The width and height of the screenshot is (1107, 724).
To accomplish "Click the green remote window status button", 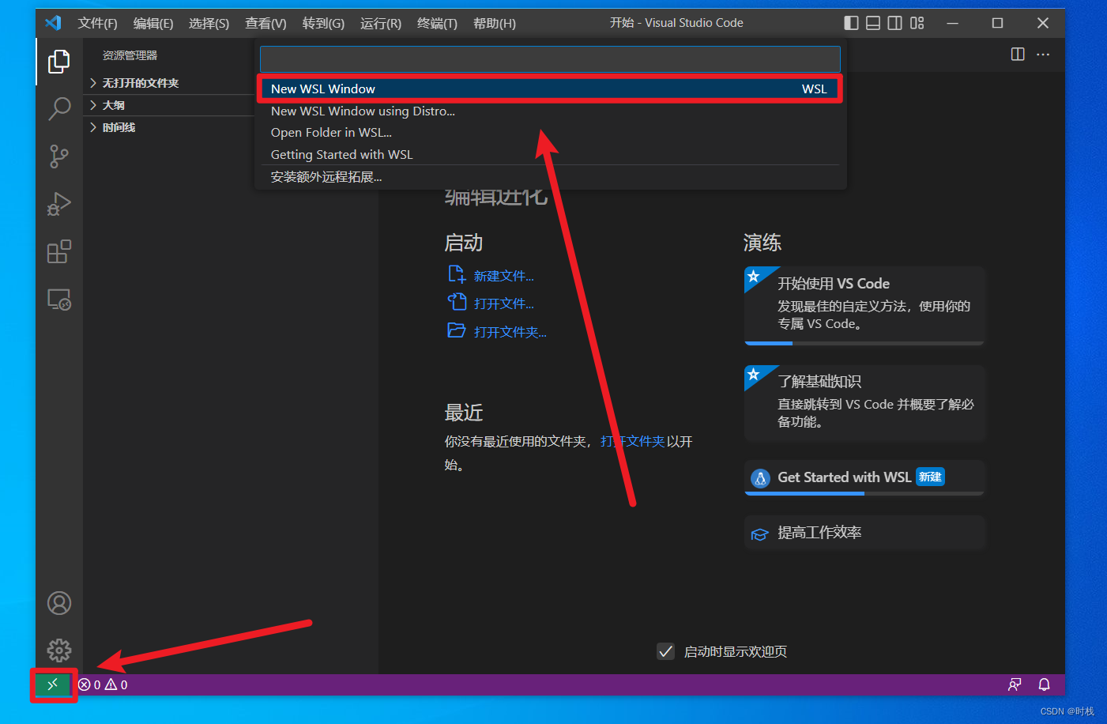I will point(53,684).
